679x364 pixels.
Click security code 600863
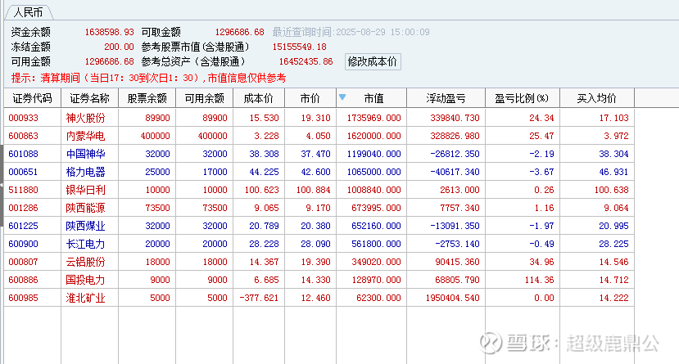(x=24, y=136)
